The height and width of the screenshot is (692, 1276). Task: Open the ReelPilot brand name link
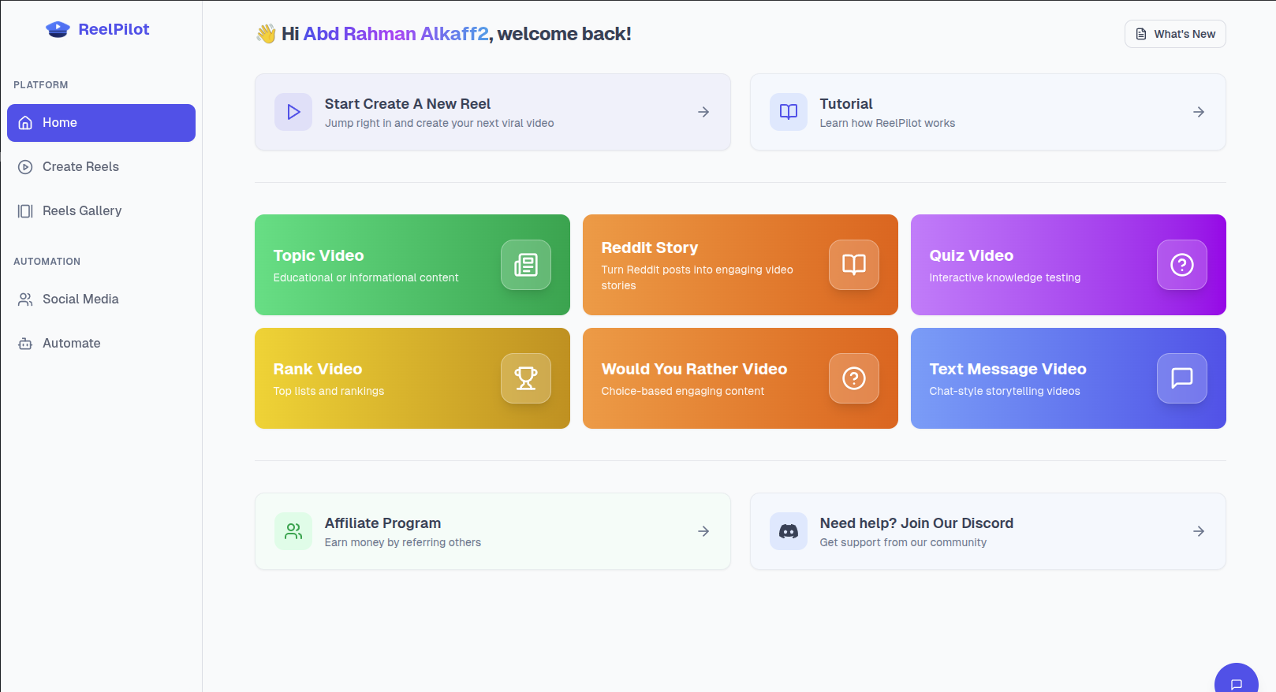point(114,29)
